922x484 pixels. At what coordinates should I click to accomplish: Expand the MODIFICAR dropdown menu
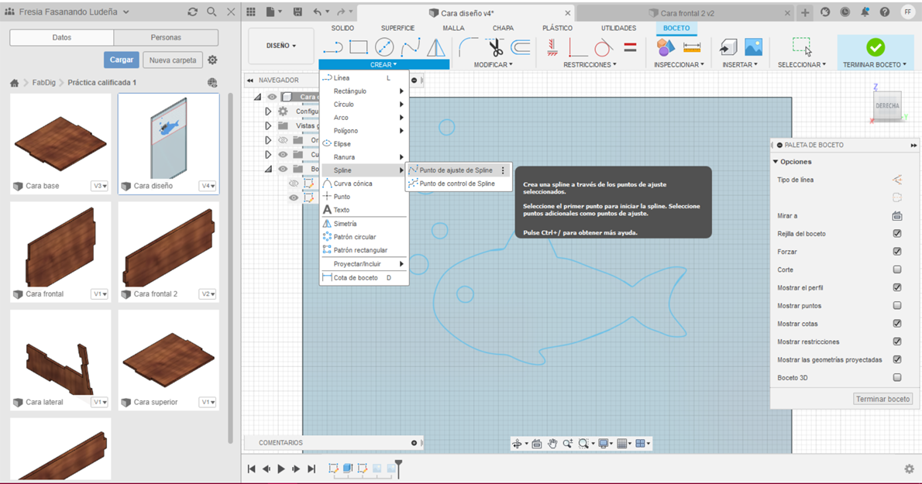point(493,65)
